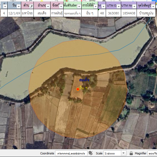Open the filter dropdown on วัน column
Image resolution: width=157 pixels, height=157 pixels.
pos(18,6)
